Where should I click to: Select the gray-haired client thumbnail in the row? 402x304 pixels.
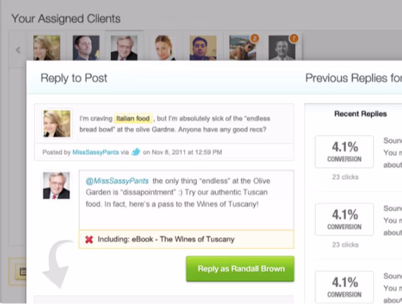[x=124, y=48]
